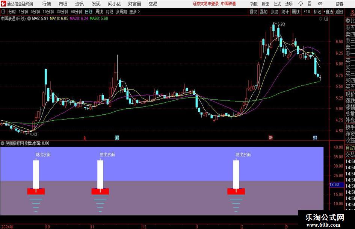Add the stock with the +自选 button
355x229 pixels.
pos(328,12)
